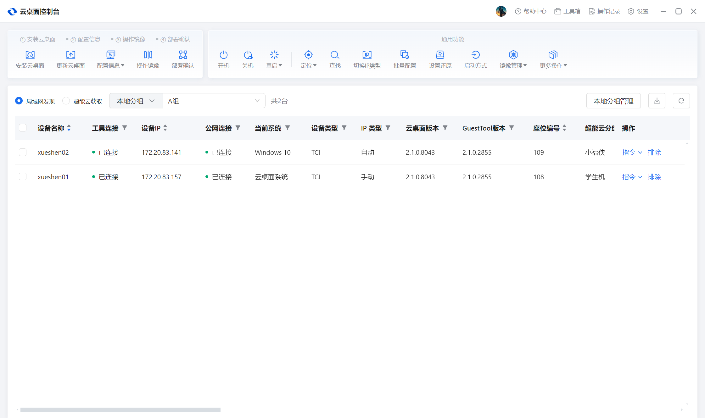Sort by 座位编号 column

564,128
